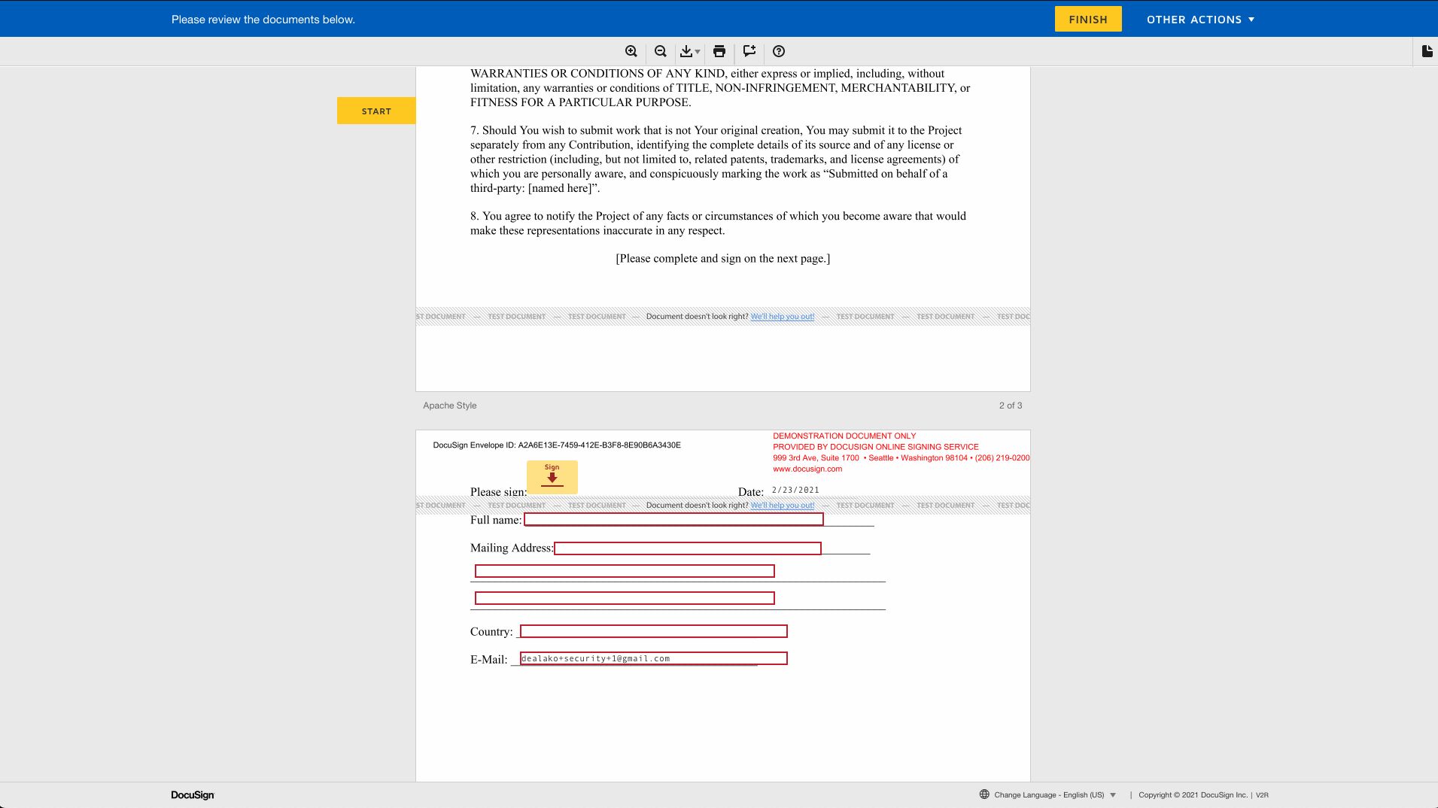Click the E-Mail field with dealako address
The height and width of the screenshot is (808, 1438).
pos(654,658)
